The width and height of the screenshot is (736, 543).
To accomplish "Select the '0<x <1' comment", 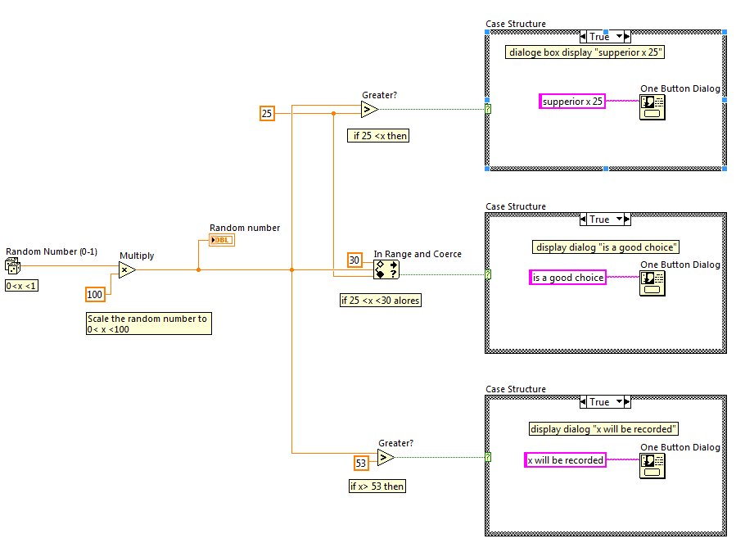I will [x=21, y=286].
